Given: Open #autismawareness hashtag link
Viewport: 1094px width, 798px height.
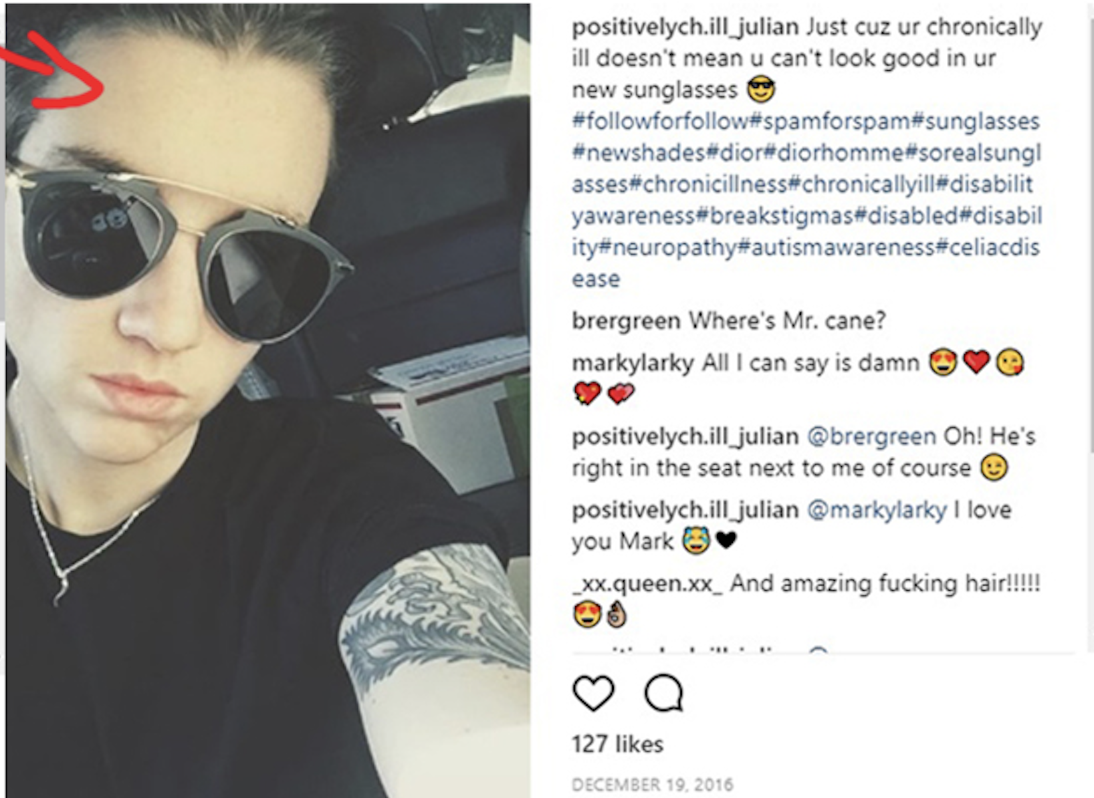Looking at the screenshot, I should [x=836, y=247].
